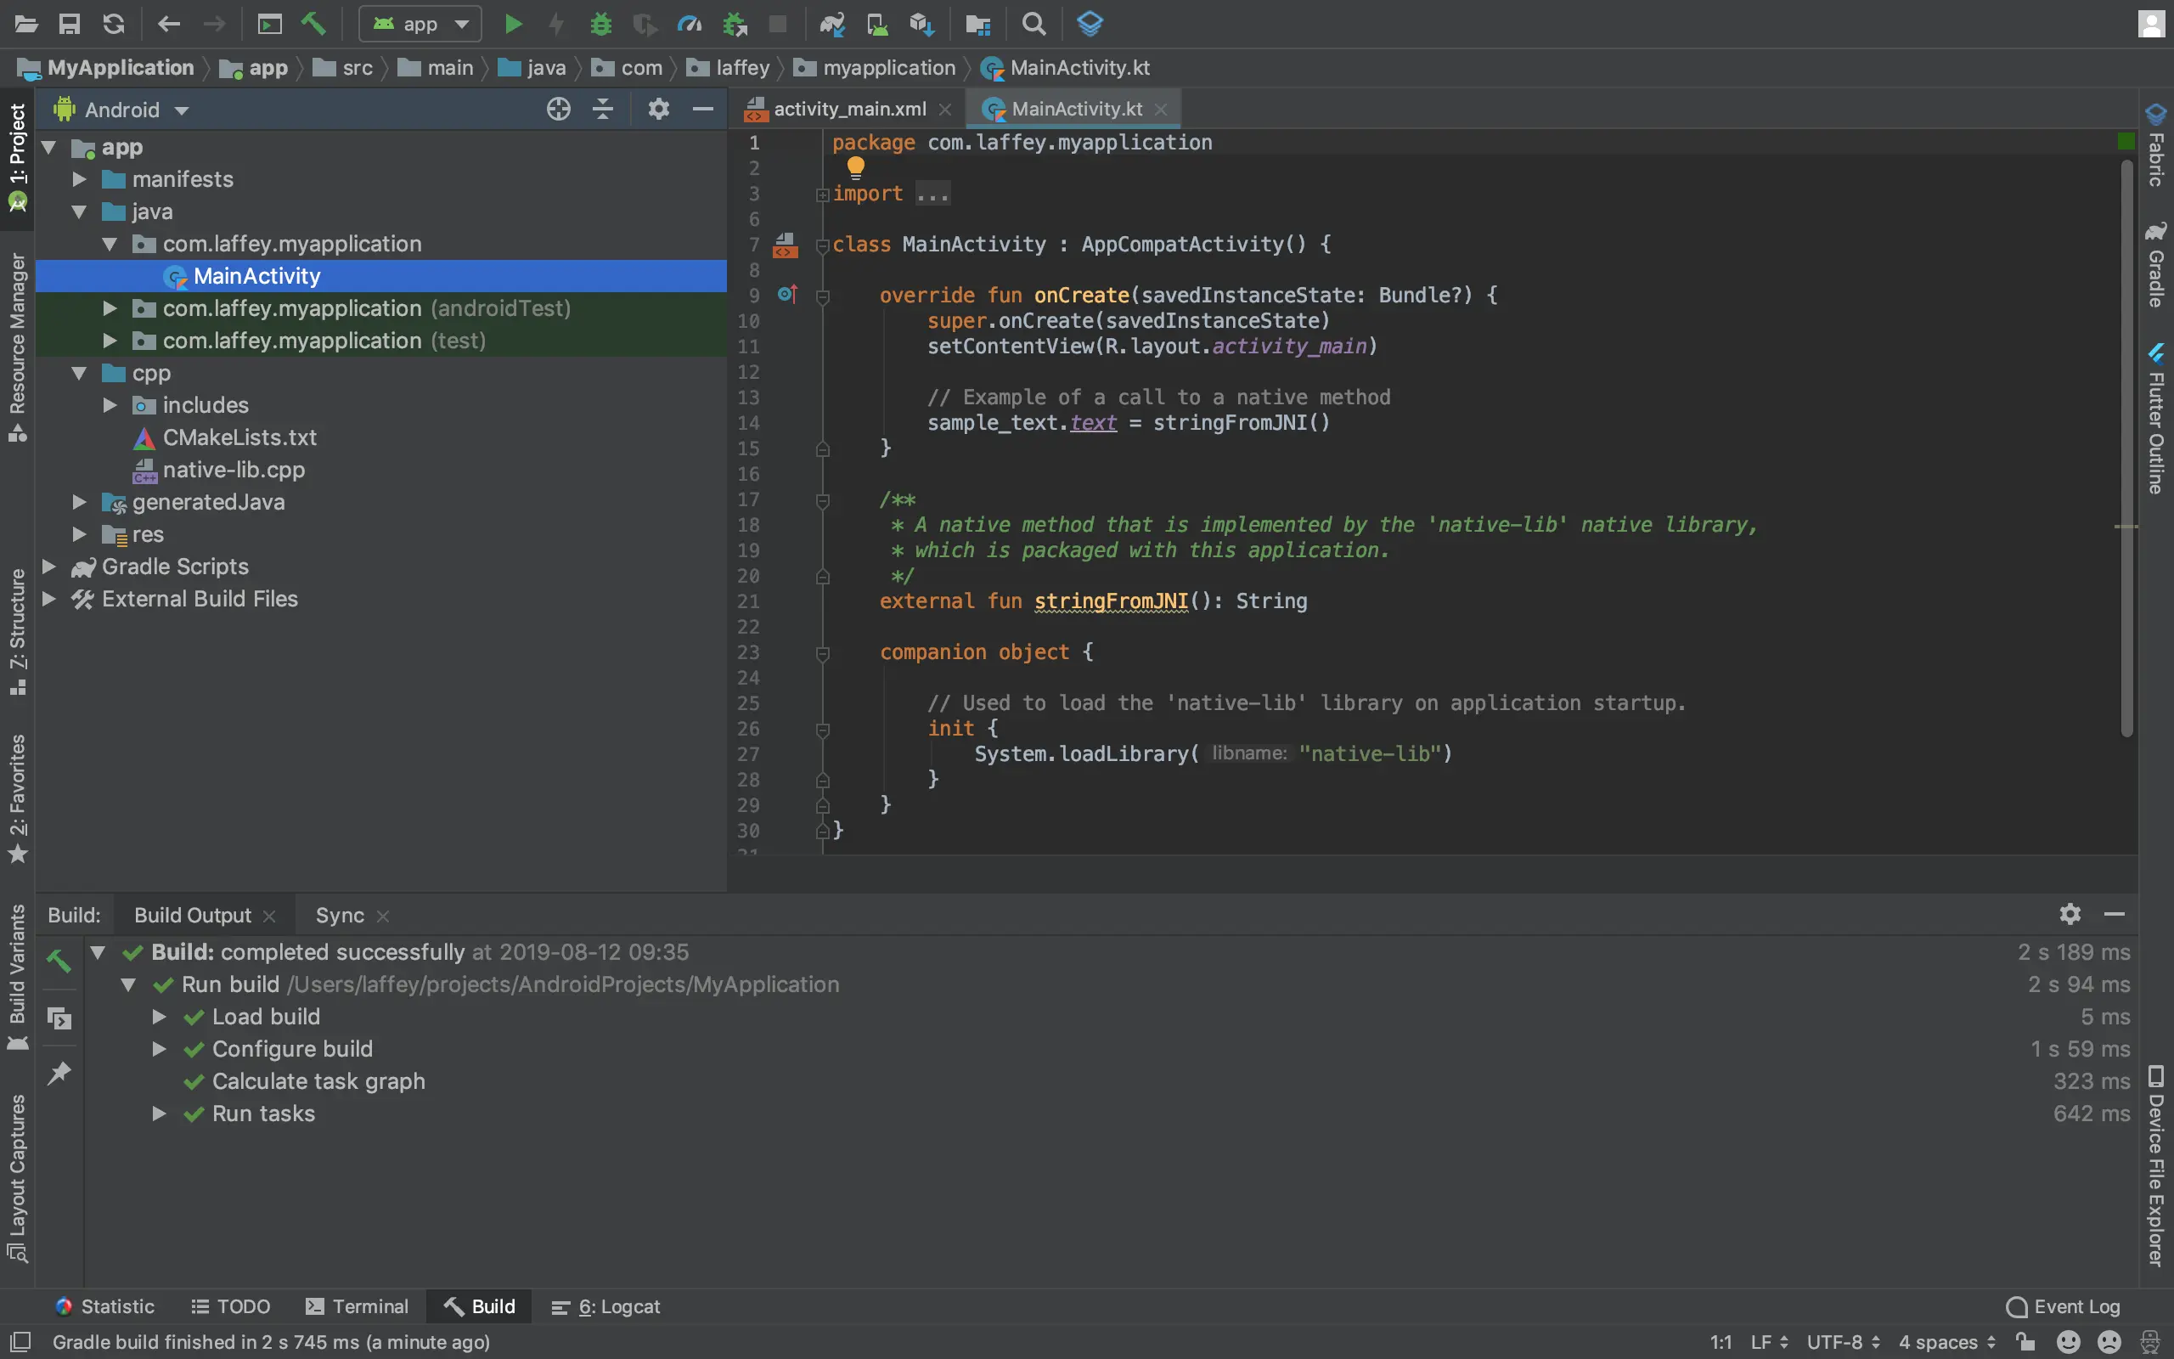Click the scroll-from-source target icon in Project panel
Image resolution: width=2174 pixels, height=1359 pixels.
(558, 110)
